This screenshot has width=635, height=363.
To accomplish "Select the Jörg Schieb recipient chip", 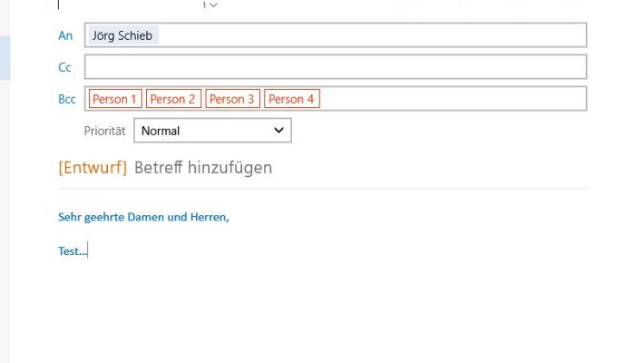I will pos(123,35).
